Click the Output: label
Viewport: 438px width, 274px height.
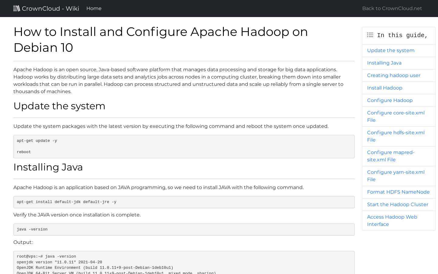coord(23,242)
